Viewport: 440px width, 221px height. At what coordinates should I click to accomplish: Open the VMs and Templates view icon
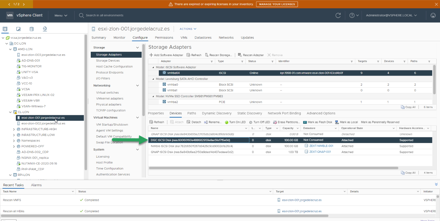pos(18,29)
